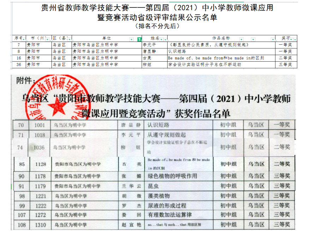Click row number 107 cell
Viewport: 313px width, 236px height.
click(22, 215)
